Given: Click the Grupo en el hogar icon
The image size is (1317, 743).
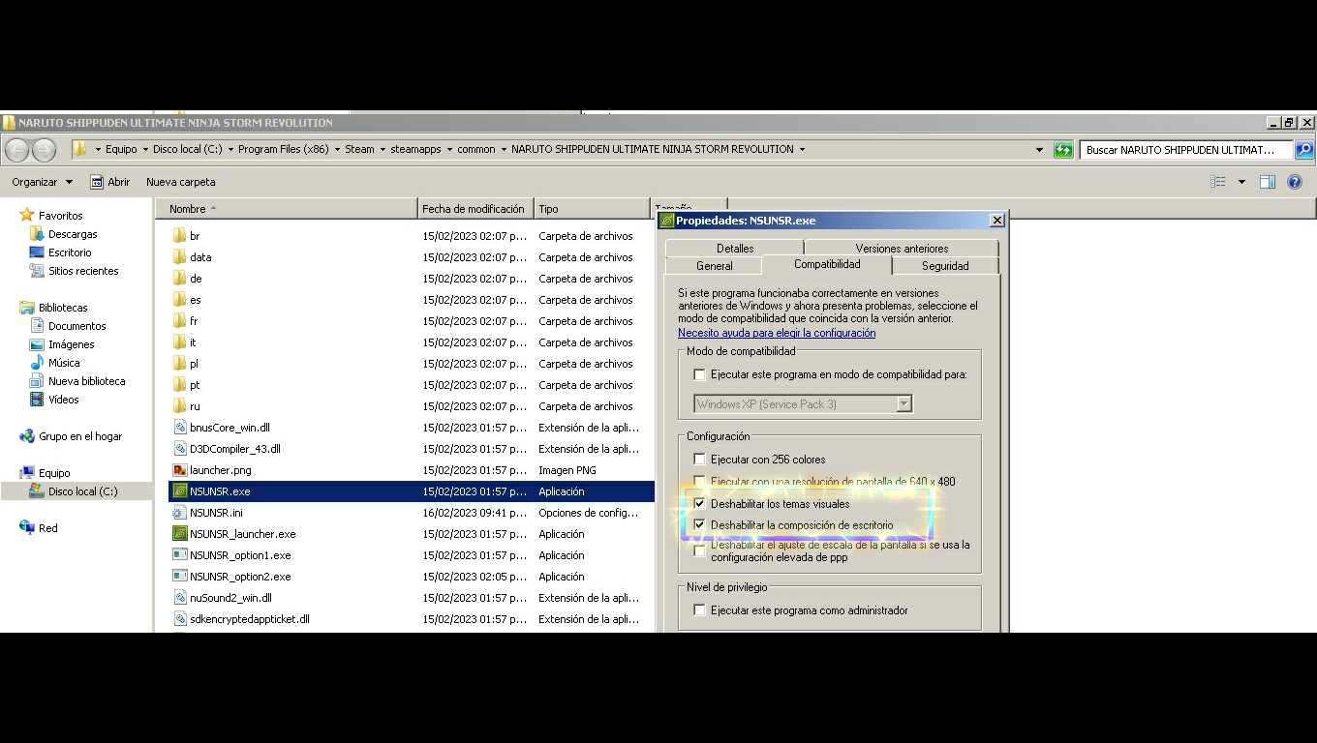Looking at the screenshot, I should pos(26,436).
